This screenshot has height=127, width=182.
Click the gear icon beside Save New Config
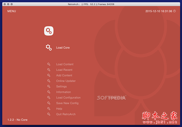pos(49,103)
